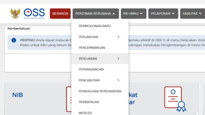Select PEMBATALAN menu item
Viewport: 205px width, 115px height.
[x=100, y=102]
